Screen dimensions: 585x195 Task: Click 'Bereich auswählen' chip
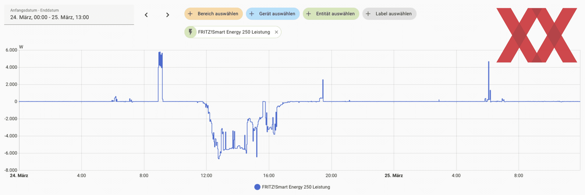coord(213,14)
